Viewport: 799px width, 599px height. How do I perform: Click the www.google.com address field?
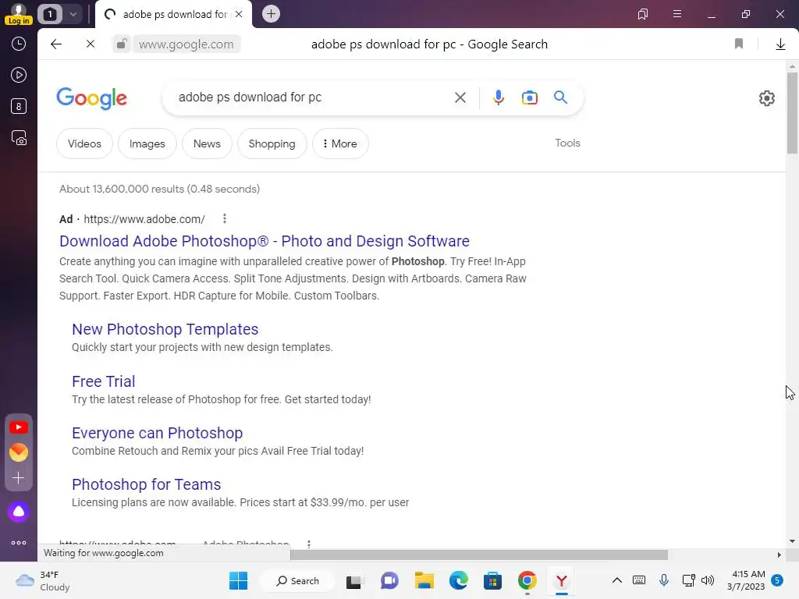point(186,44)
